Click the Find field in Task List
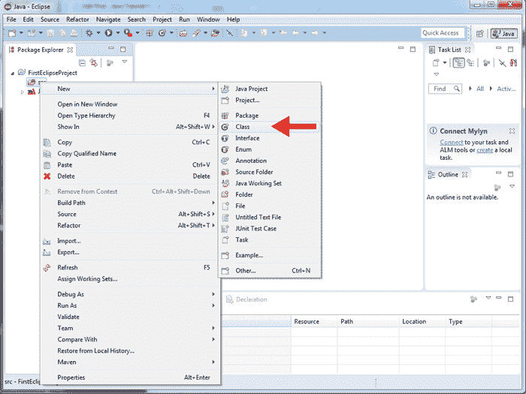The width and height of the screenshot is (526, 394). (445, 89)
